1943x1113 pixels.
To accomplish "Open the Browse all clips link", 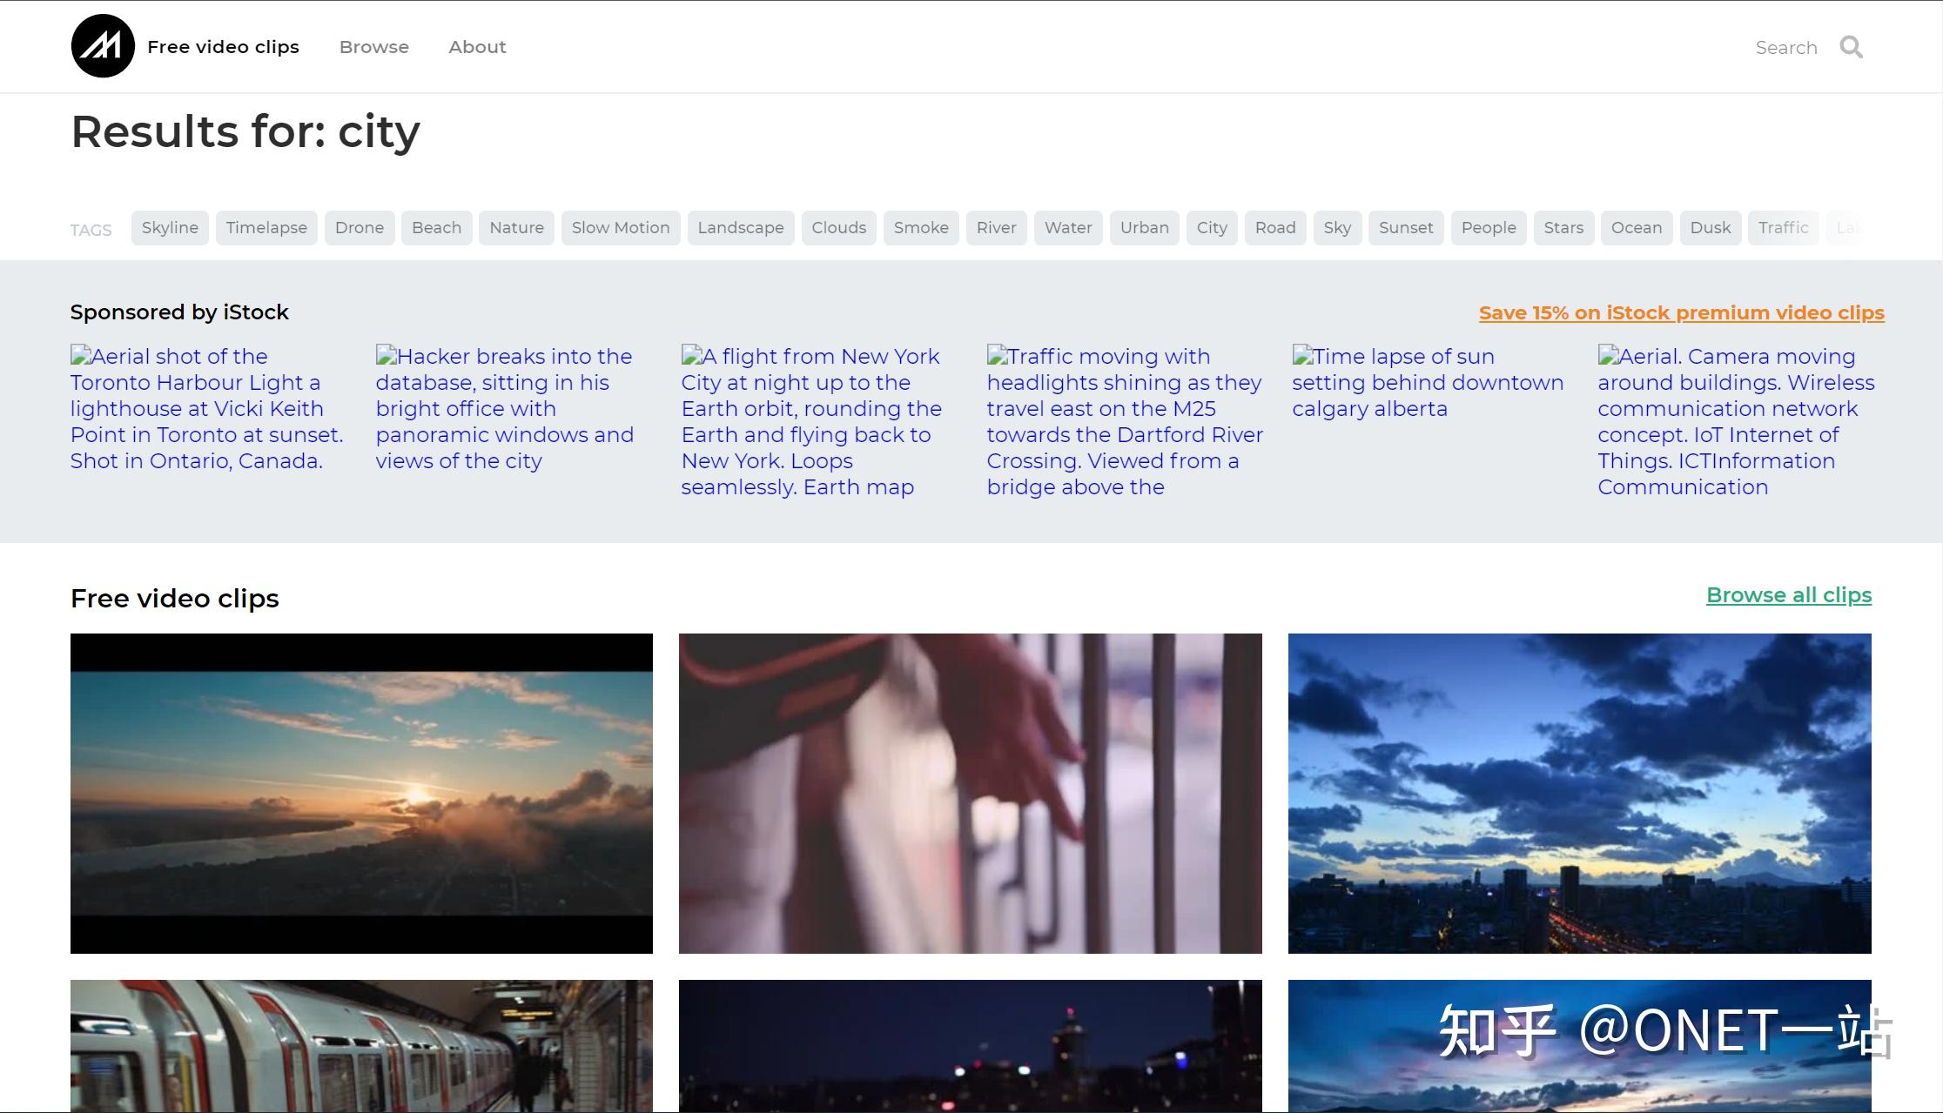I will tap(1788, 595).
